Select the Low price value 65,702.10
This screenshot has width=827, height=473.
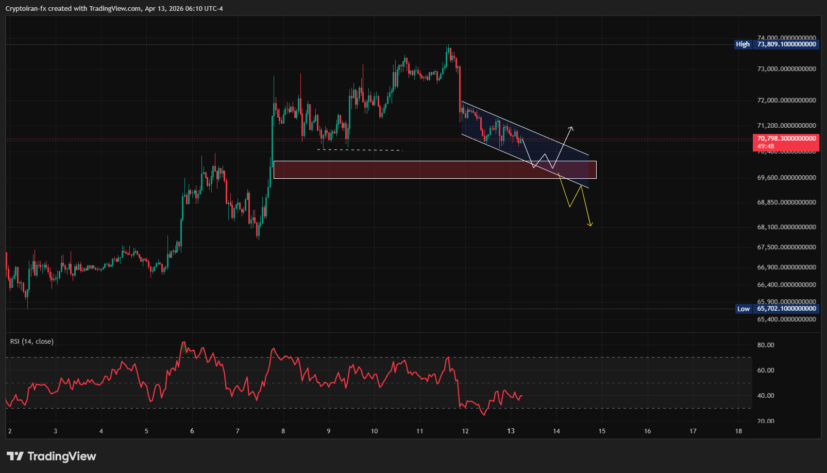786,309
